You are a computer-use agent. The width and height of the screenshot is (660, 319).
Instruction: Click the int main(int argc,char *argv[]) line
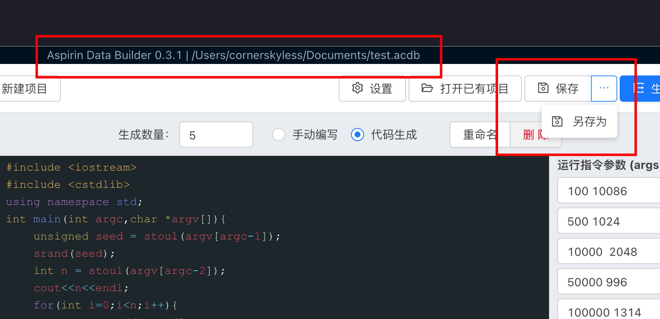coord(116,219)
